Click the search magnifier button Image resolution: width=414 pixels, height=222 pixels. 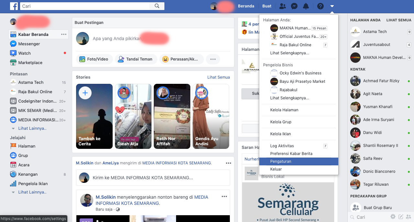coord(157,6)
